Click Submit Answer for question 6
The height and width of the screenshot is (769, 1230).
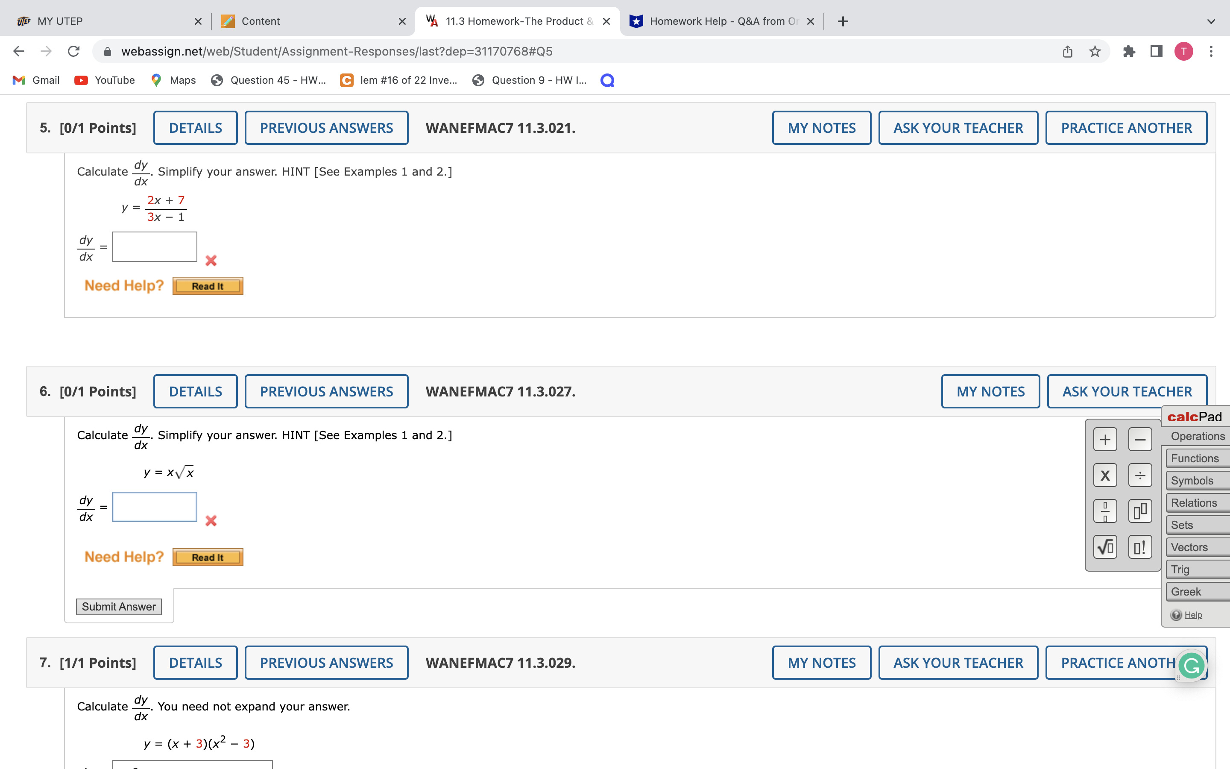point(118,606)
